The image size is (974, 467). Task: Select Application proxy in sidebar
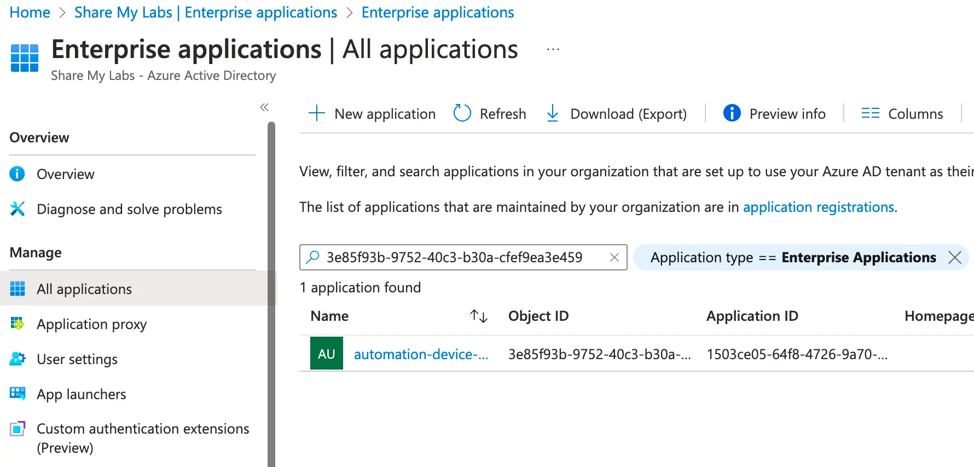(91, 324)
